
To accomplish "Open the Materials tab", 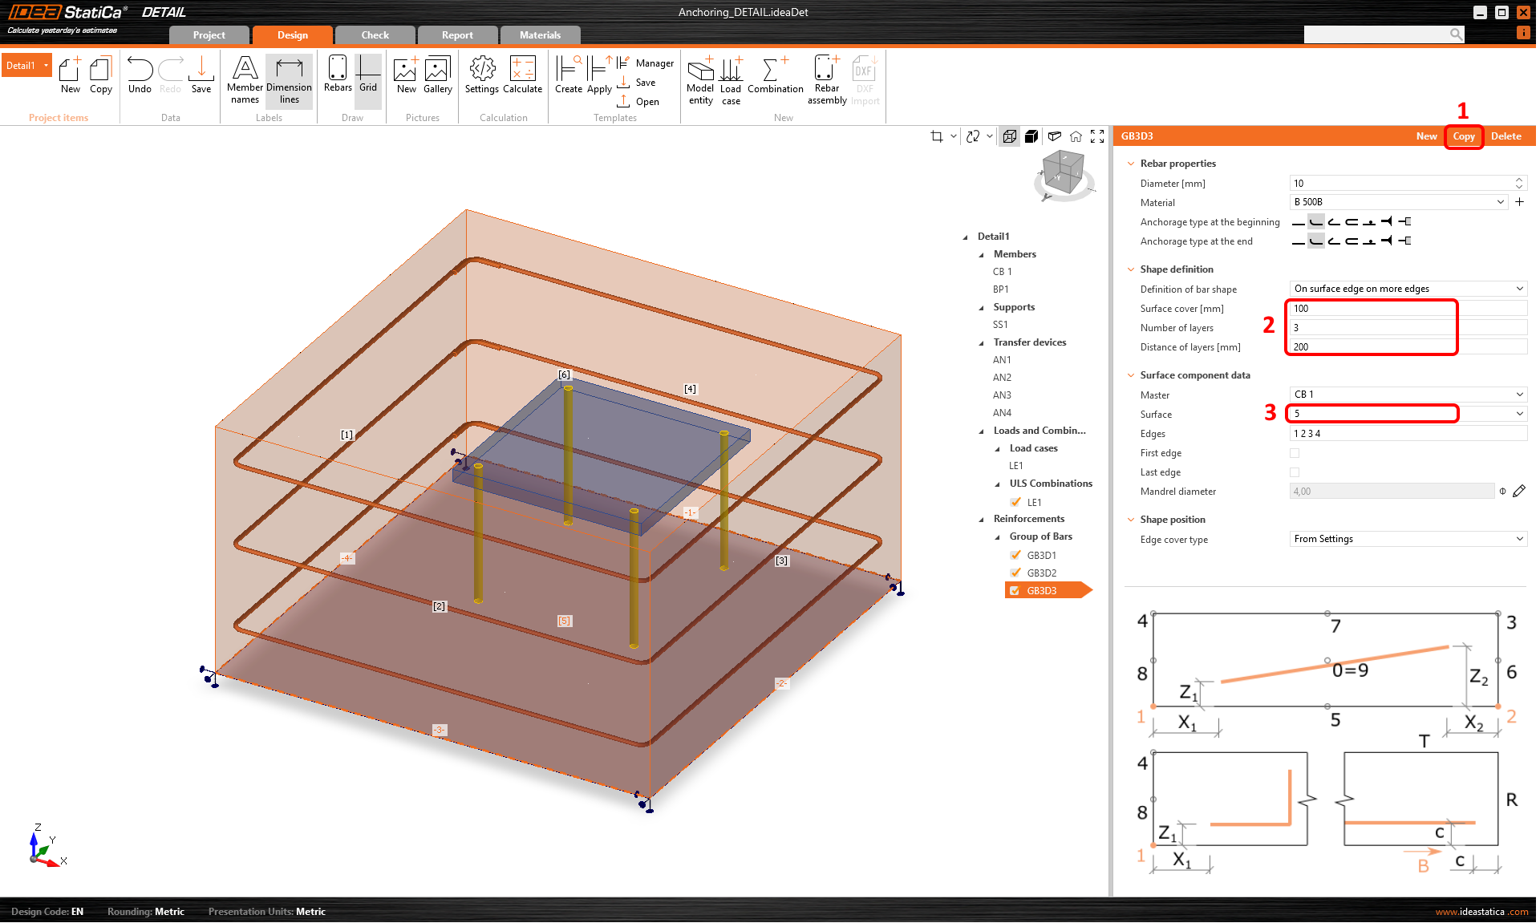I will point(540,35).
